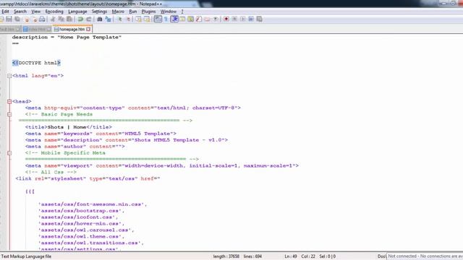Viewport: 463px width, 260px height.
Task: Click the Zoom Out toolbar icon
Action: click(128, 19)
